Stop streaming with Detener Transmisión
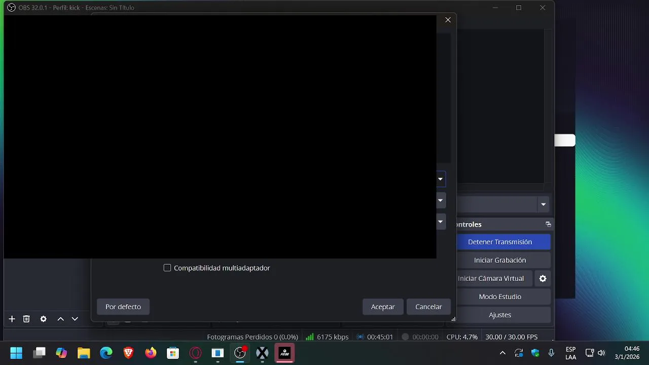This screenshot has height=365, width=649. tap(500, 242)
